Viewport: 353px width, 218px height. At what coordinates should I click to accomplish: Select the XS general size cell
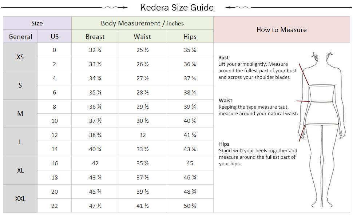click(x=20, y=57)
